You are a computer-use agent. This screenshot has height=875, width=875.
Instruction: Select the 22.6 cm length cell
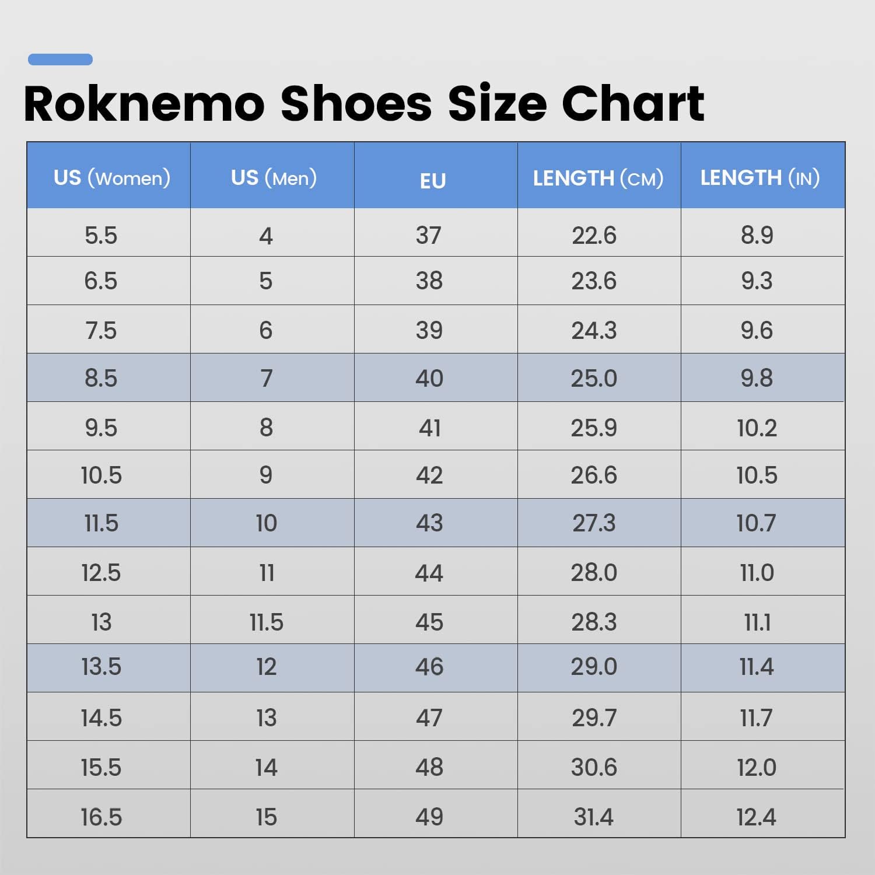point(594,235)
